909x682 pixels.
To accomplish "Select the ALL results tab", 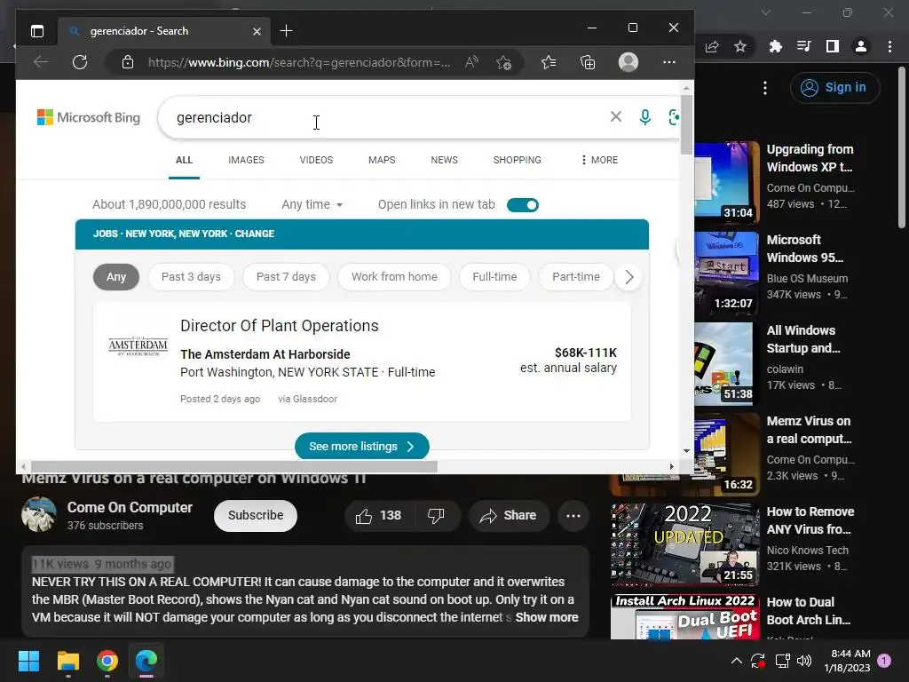I will [x=184, y=160].
